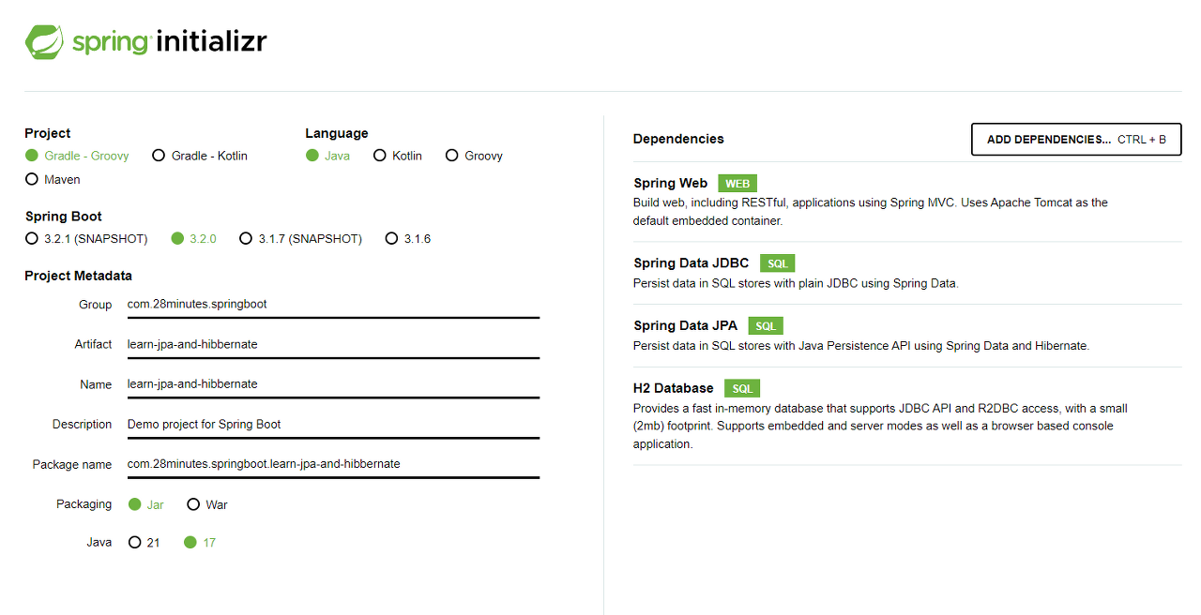Select Spring Boot 3.2.1 (SNAPSHOT)
Viewport: 1201px width, 615px height.
tap(32, 239)
